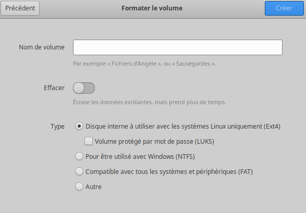306x213 pixels.
Task: Select the Ext4 radio button circle
Action: tap(79, 126)
